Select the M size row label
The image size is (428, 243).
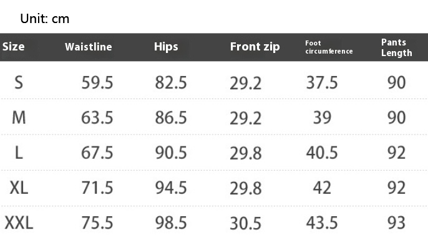[19, 118]
